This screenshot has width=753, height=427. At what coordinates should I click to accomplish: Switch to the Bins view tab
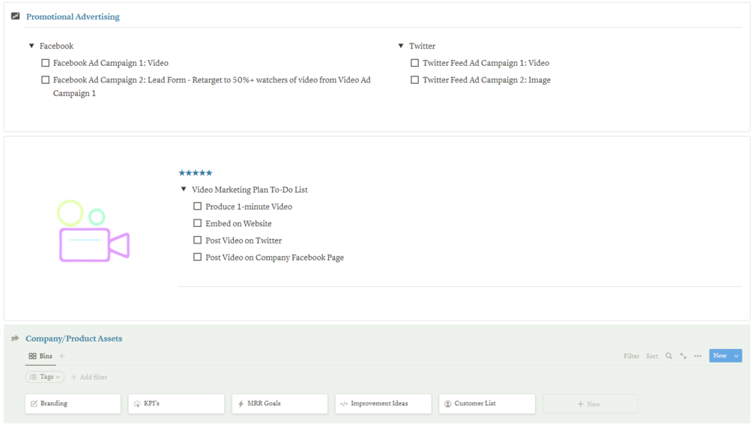coord(40,356)
